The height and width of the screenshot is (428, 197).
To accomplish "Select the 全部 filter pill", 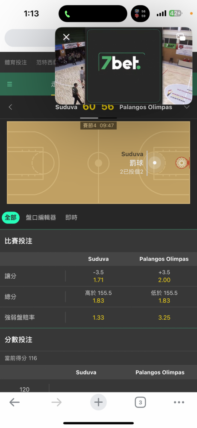I will coord(11,217).
